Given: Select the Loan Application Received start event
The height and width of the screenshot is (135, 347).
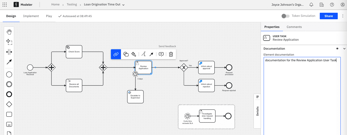Looking at the screenshot, I should [30, 67].
